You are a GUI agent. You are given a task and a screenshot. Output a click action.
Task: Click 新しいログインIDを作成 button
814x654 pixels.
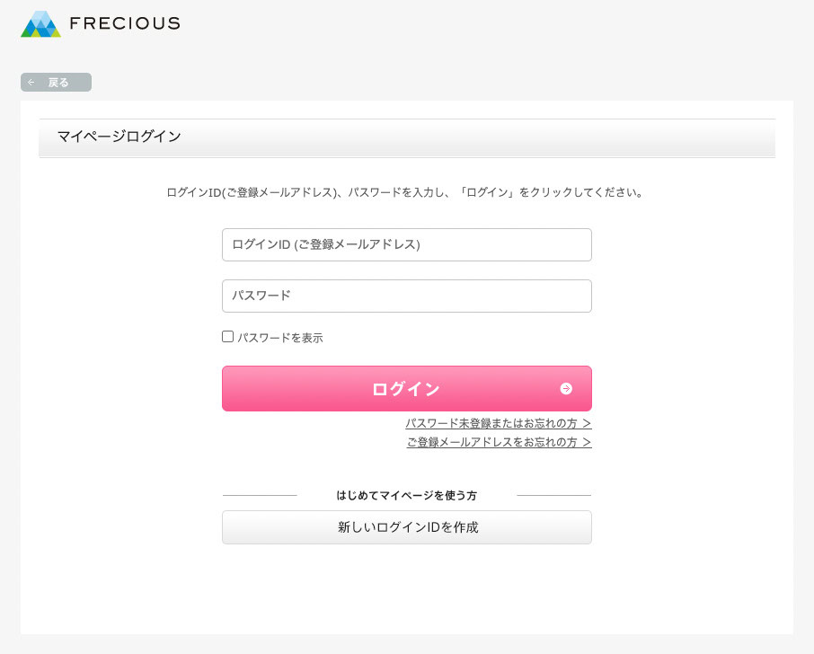tap(406, 527)
